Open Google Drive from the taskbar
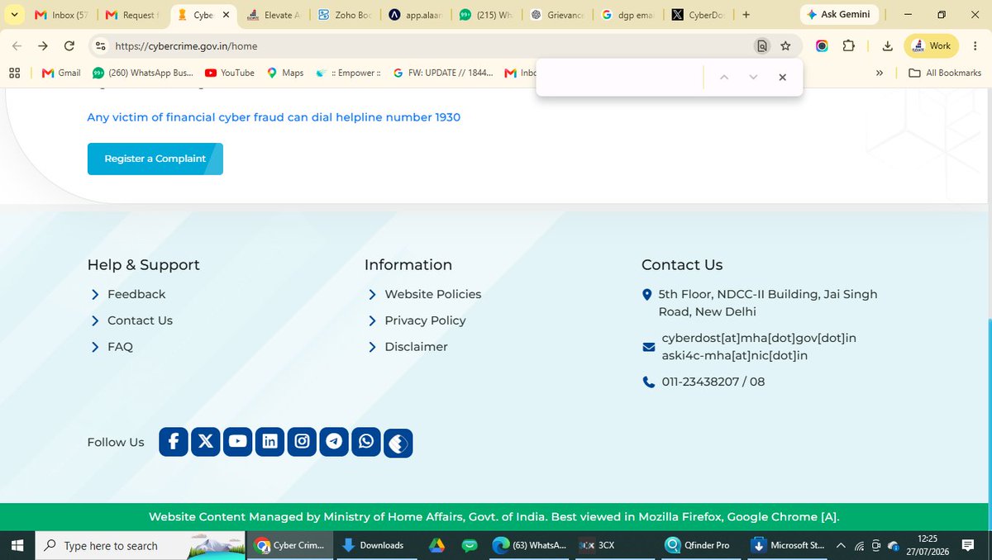 pyautogui.click(x=436, y=545)
